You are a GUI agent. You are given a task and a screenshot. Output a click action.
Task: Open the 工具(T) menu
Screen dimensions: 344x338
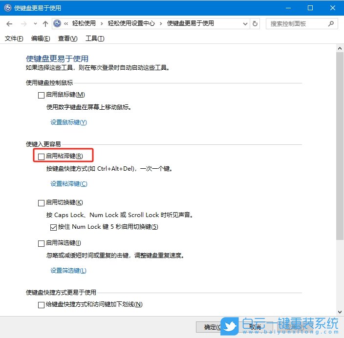(95, 39)
